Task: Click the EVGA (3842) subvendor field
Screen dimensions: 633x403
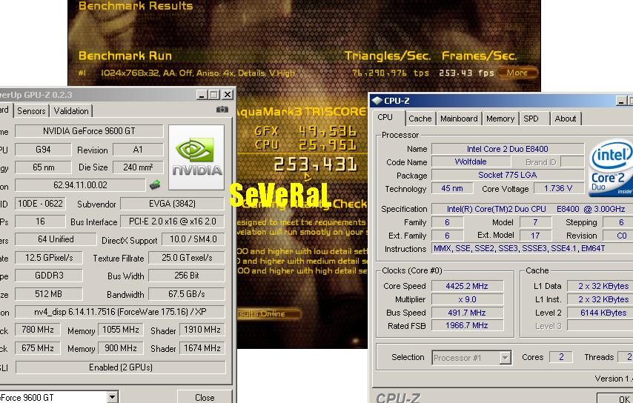Action: tap(173, 204)
